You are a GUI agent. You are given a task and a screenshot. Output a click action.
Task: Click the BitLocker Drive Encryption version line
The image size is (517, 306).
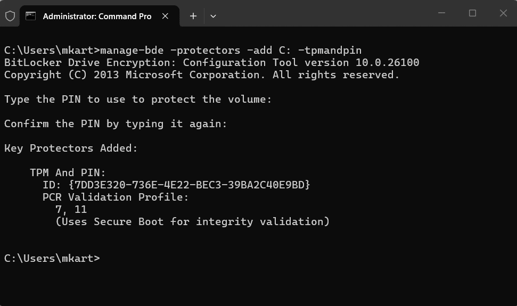(x=211, y=63)
